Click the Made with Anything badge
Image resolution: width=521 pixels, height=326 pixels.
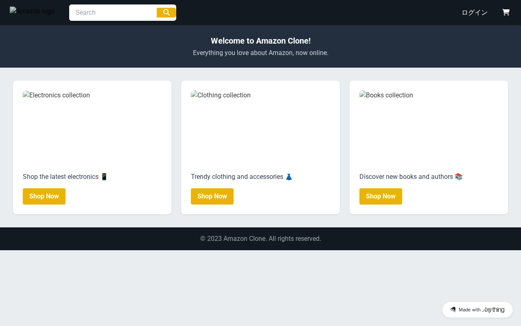coord(477,310)
